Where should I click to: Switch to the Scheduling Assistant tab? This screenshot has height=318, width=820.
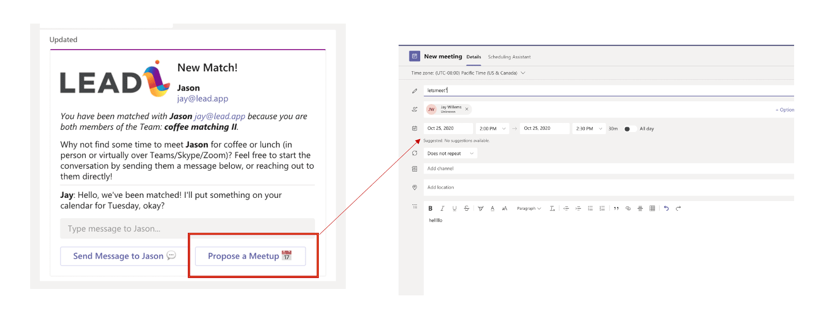[509, 57]
